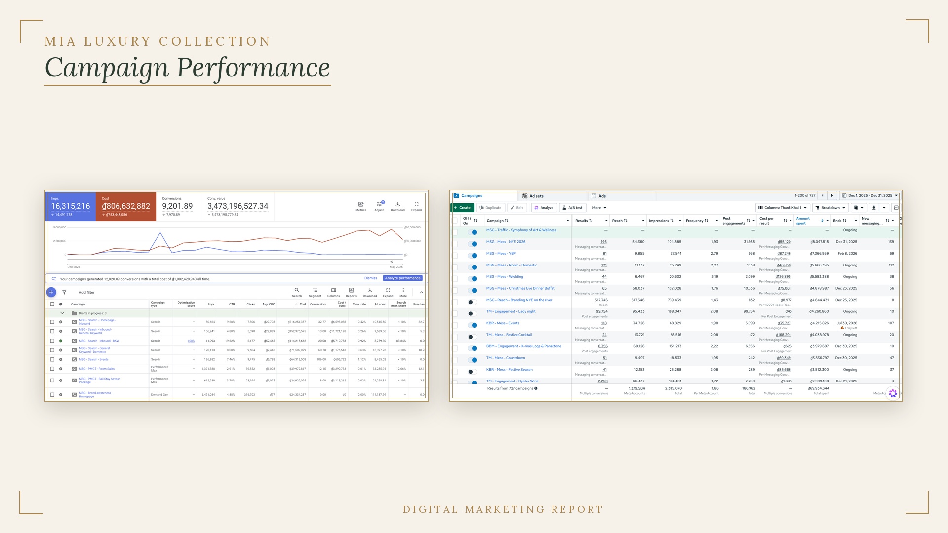Click results info icon beside 727 campaigns
Viewport: 948px width, 533px height.
tap(536, 388)
